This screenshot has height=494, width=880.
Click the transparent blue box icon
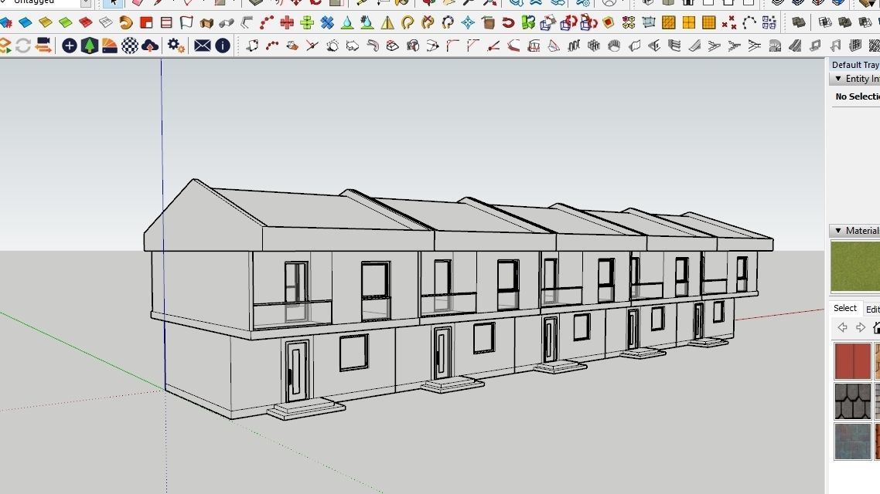click(x=649, y=22)
